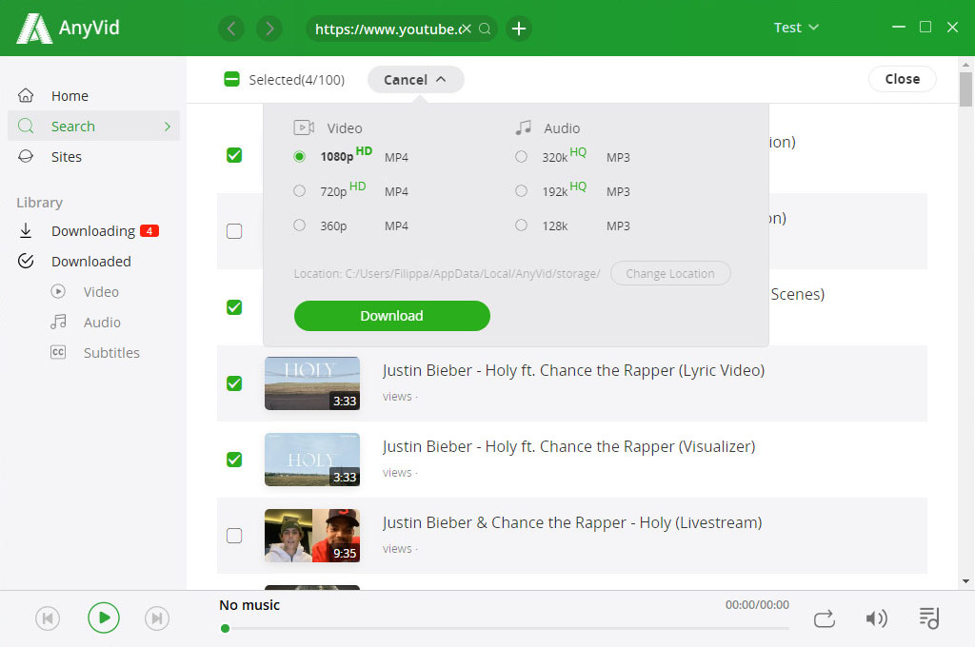Open Holy Livestream title link
This screenshot has height=647, width=975.
(x=572, y=522)
